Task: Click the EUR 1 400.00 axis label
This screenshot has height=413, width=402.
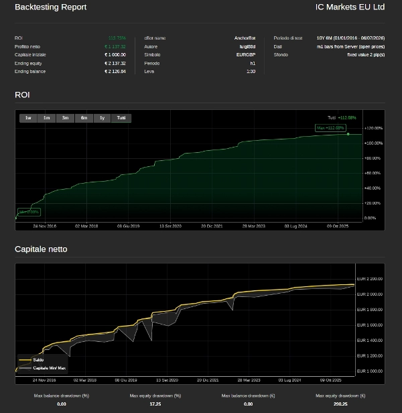Action: click(x=370, y=341)
